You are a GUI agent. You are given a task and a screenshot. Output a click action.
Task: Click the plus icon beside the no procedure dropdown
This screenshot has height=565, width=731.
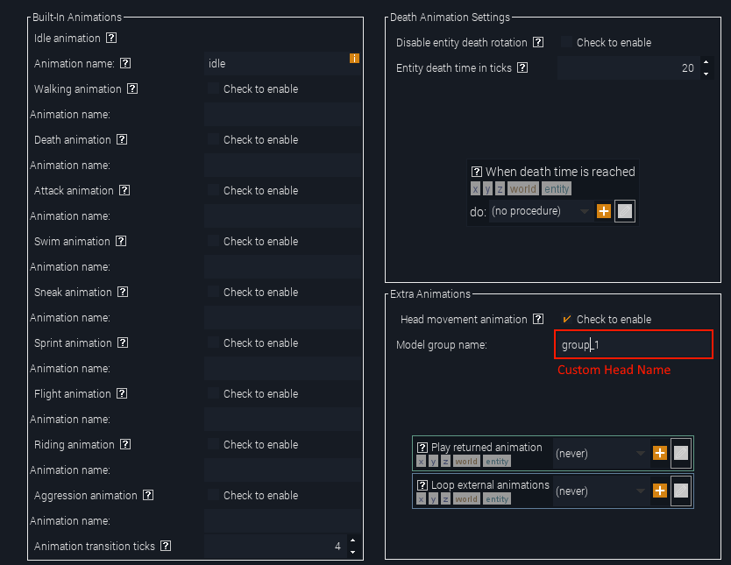coord(603,210)
